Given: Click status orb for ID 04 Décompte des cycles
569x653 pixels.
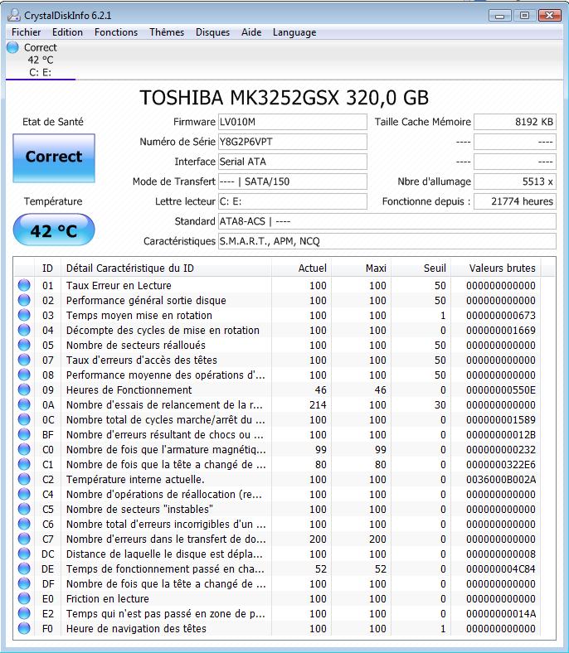Looking at the screenshot, I should point(24,331).
